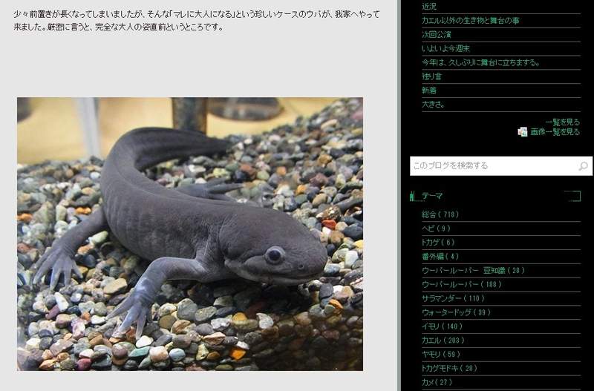
Task: Click the image list icon
Action: click(x=523, y=132)
